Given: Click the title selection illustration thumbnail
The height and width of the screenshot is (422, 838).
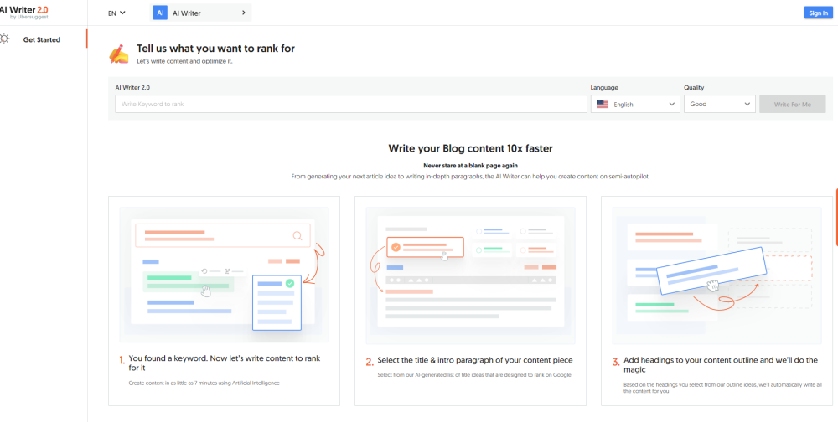Looking at the screenshot, I should pos(470,275).
